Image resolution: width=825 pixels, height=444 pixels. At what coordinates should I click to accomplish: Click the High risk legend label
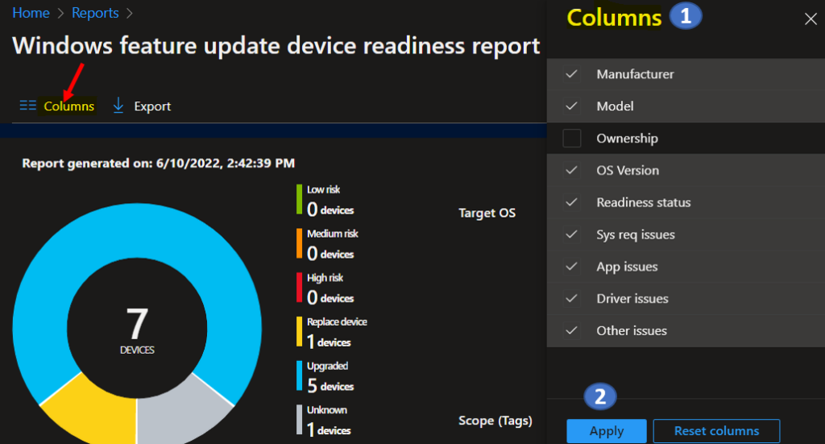coord(325,278)
